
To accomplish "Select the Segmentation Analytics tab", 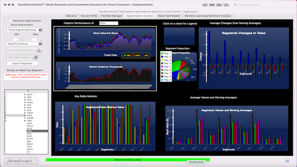I will click(x=140, y=16).
